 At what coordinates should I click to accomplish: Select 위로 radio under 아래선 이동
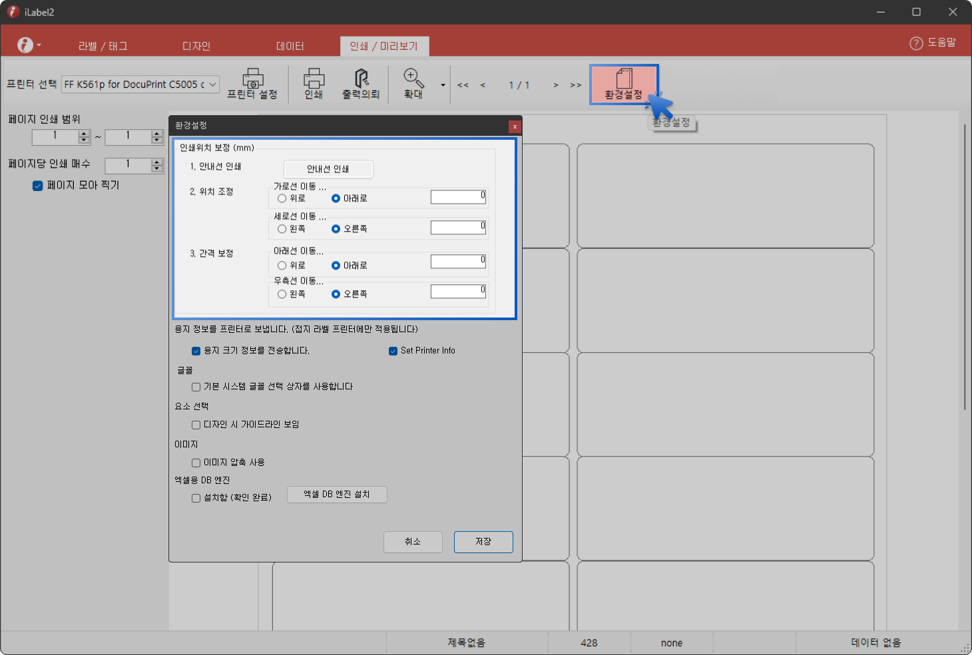pyautogui.click(x=282, y=266)
